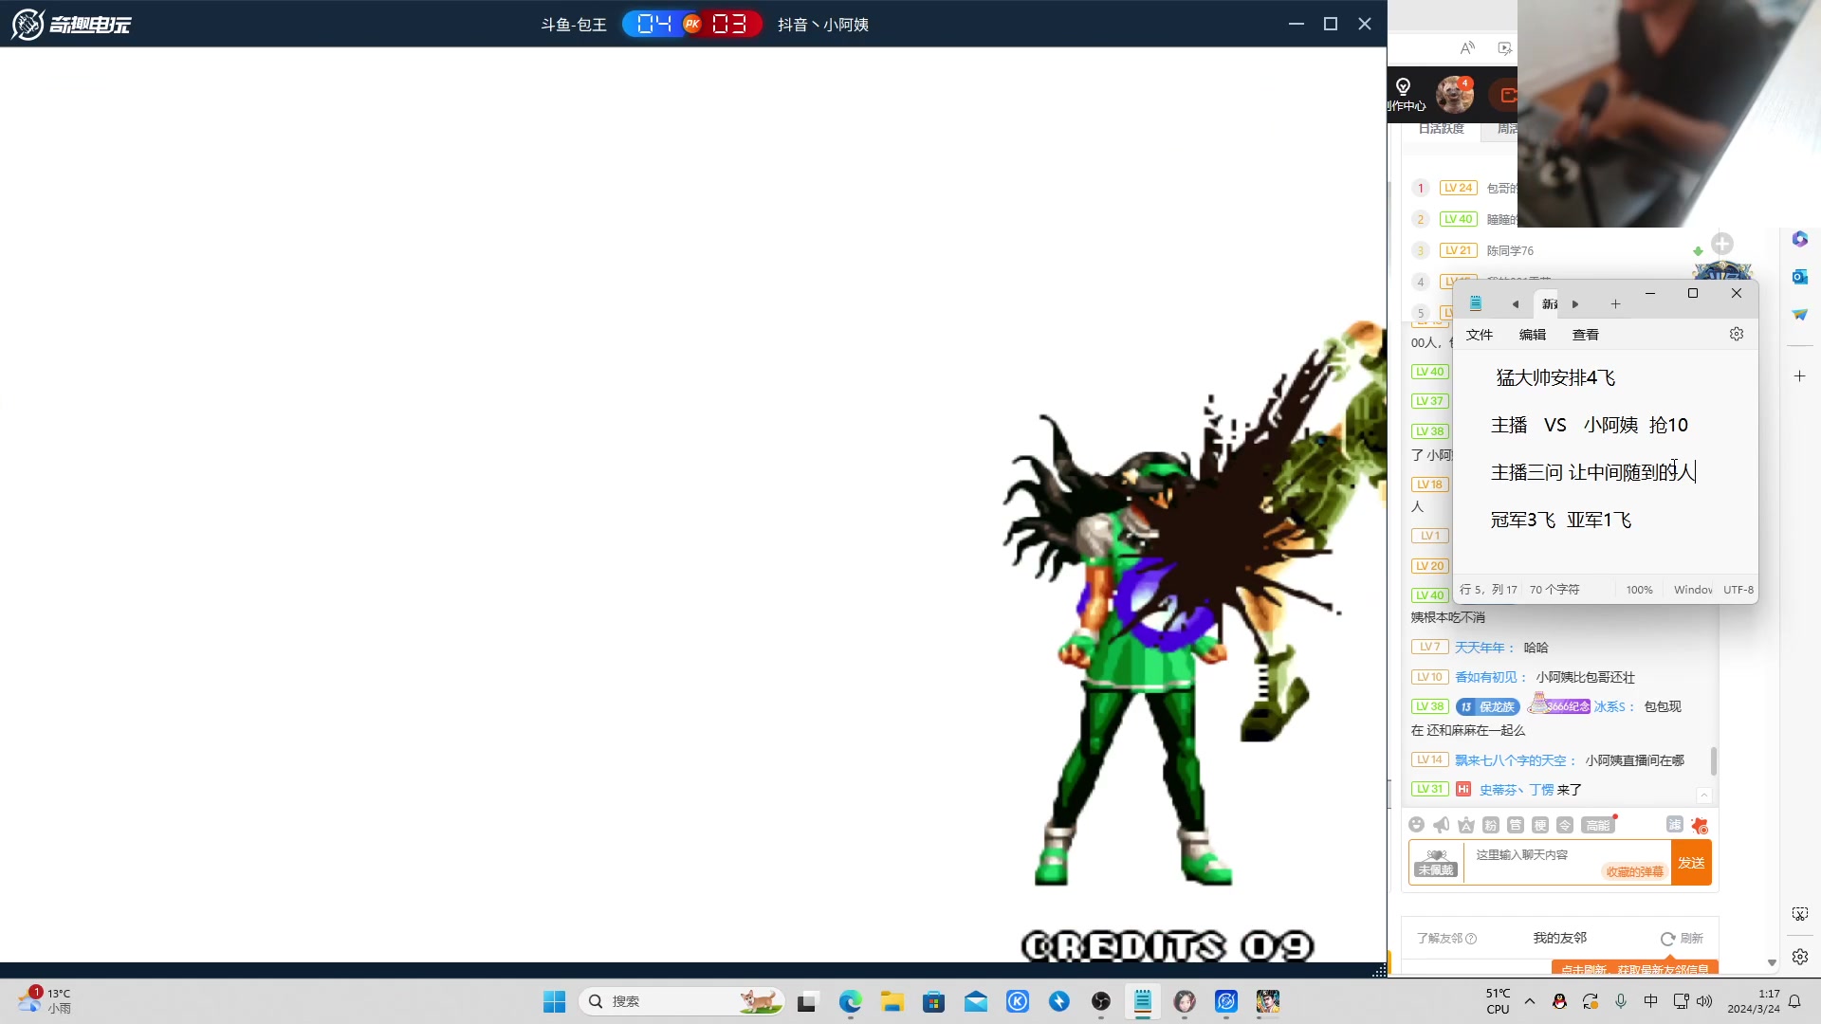Toggle the 滤 chat filter icon
Viewport: 1821px width, 1024px height.
1675,825
